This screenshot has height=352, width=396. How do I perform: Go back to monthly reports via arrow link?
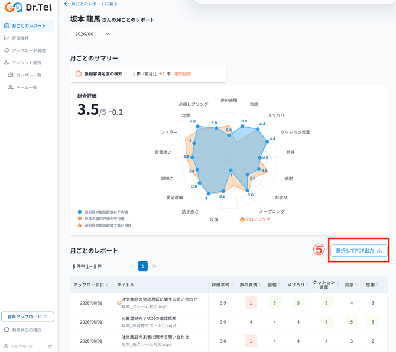point(90,4)
